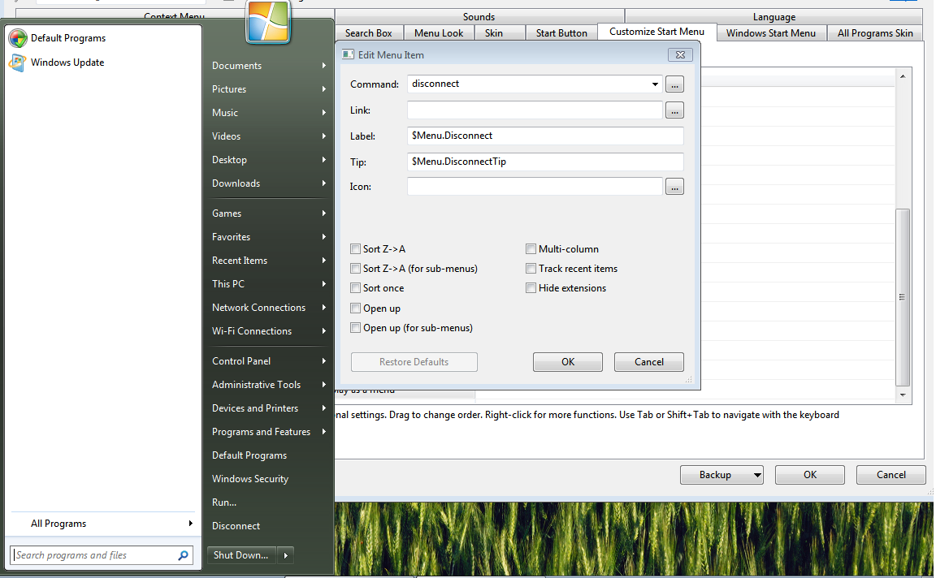This screenshot has width=936, height=578.
Task: Switch to the Windows Start Menu tab
Action: [770, 33]
